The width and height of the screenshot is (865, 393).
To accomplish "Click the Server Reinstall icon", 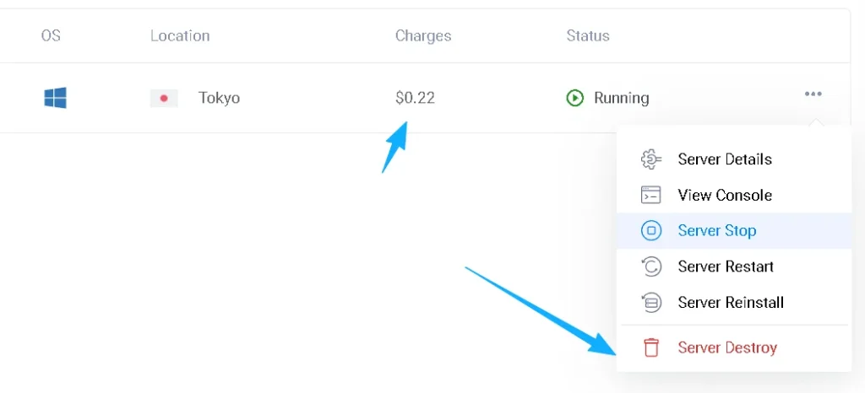I will (650, 302).
